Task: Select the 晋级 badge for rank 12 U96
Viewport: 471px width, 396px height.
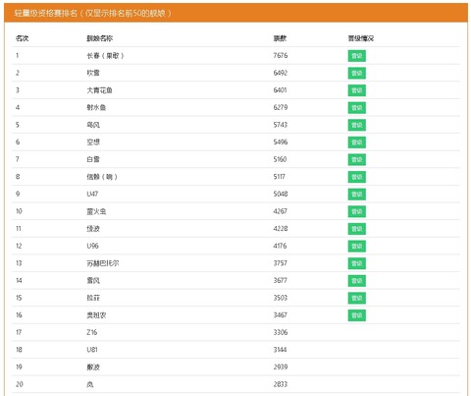Action: [x=356, y=246]
